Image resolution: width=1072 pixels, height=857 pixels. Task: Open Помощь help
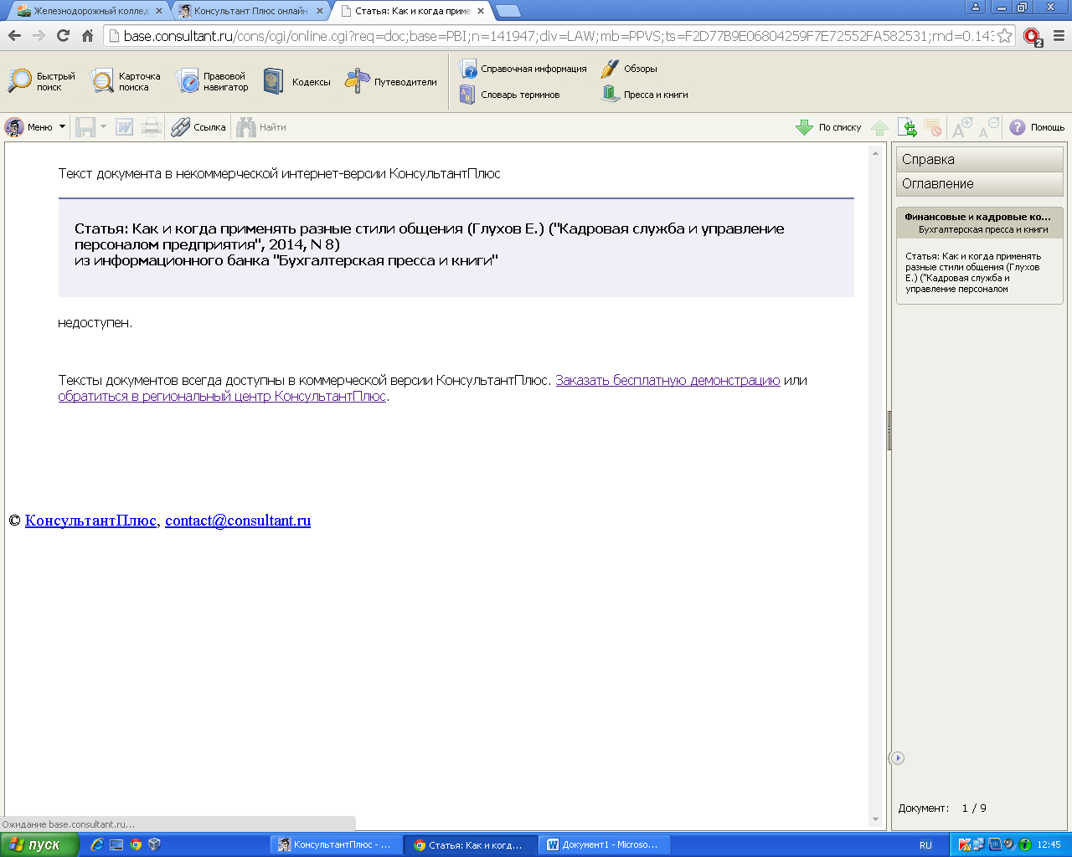pos(1037,127)
